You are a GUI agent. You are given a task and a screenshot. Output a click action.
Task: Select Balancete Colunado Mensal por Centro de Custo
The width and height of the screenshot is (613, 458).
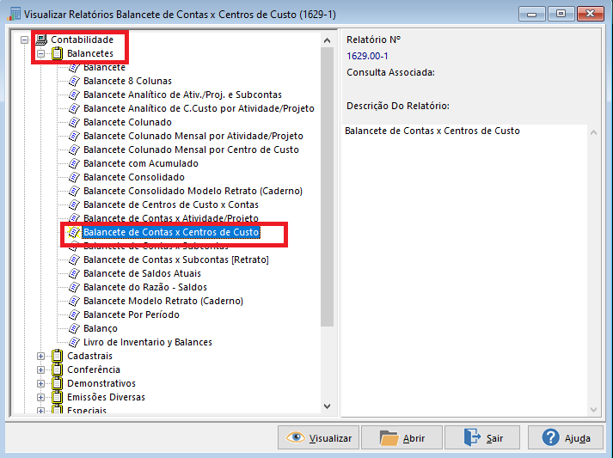pos(191,150)
